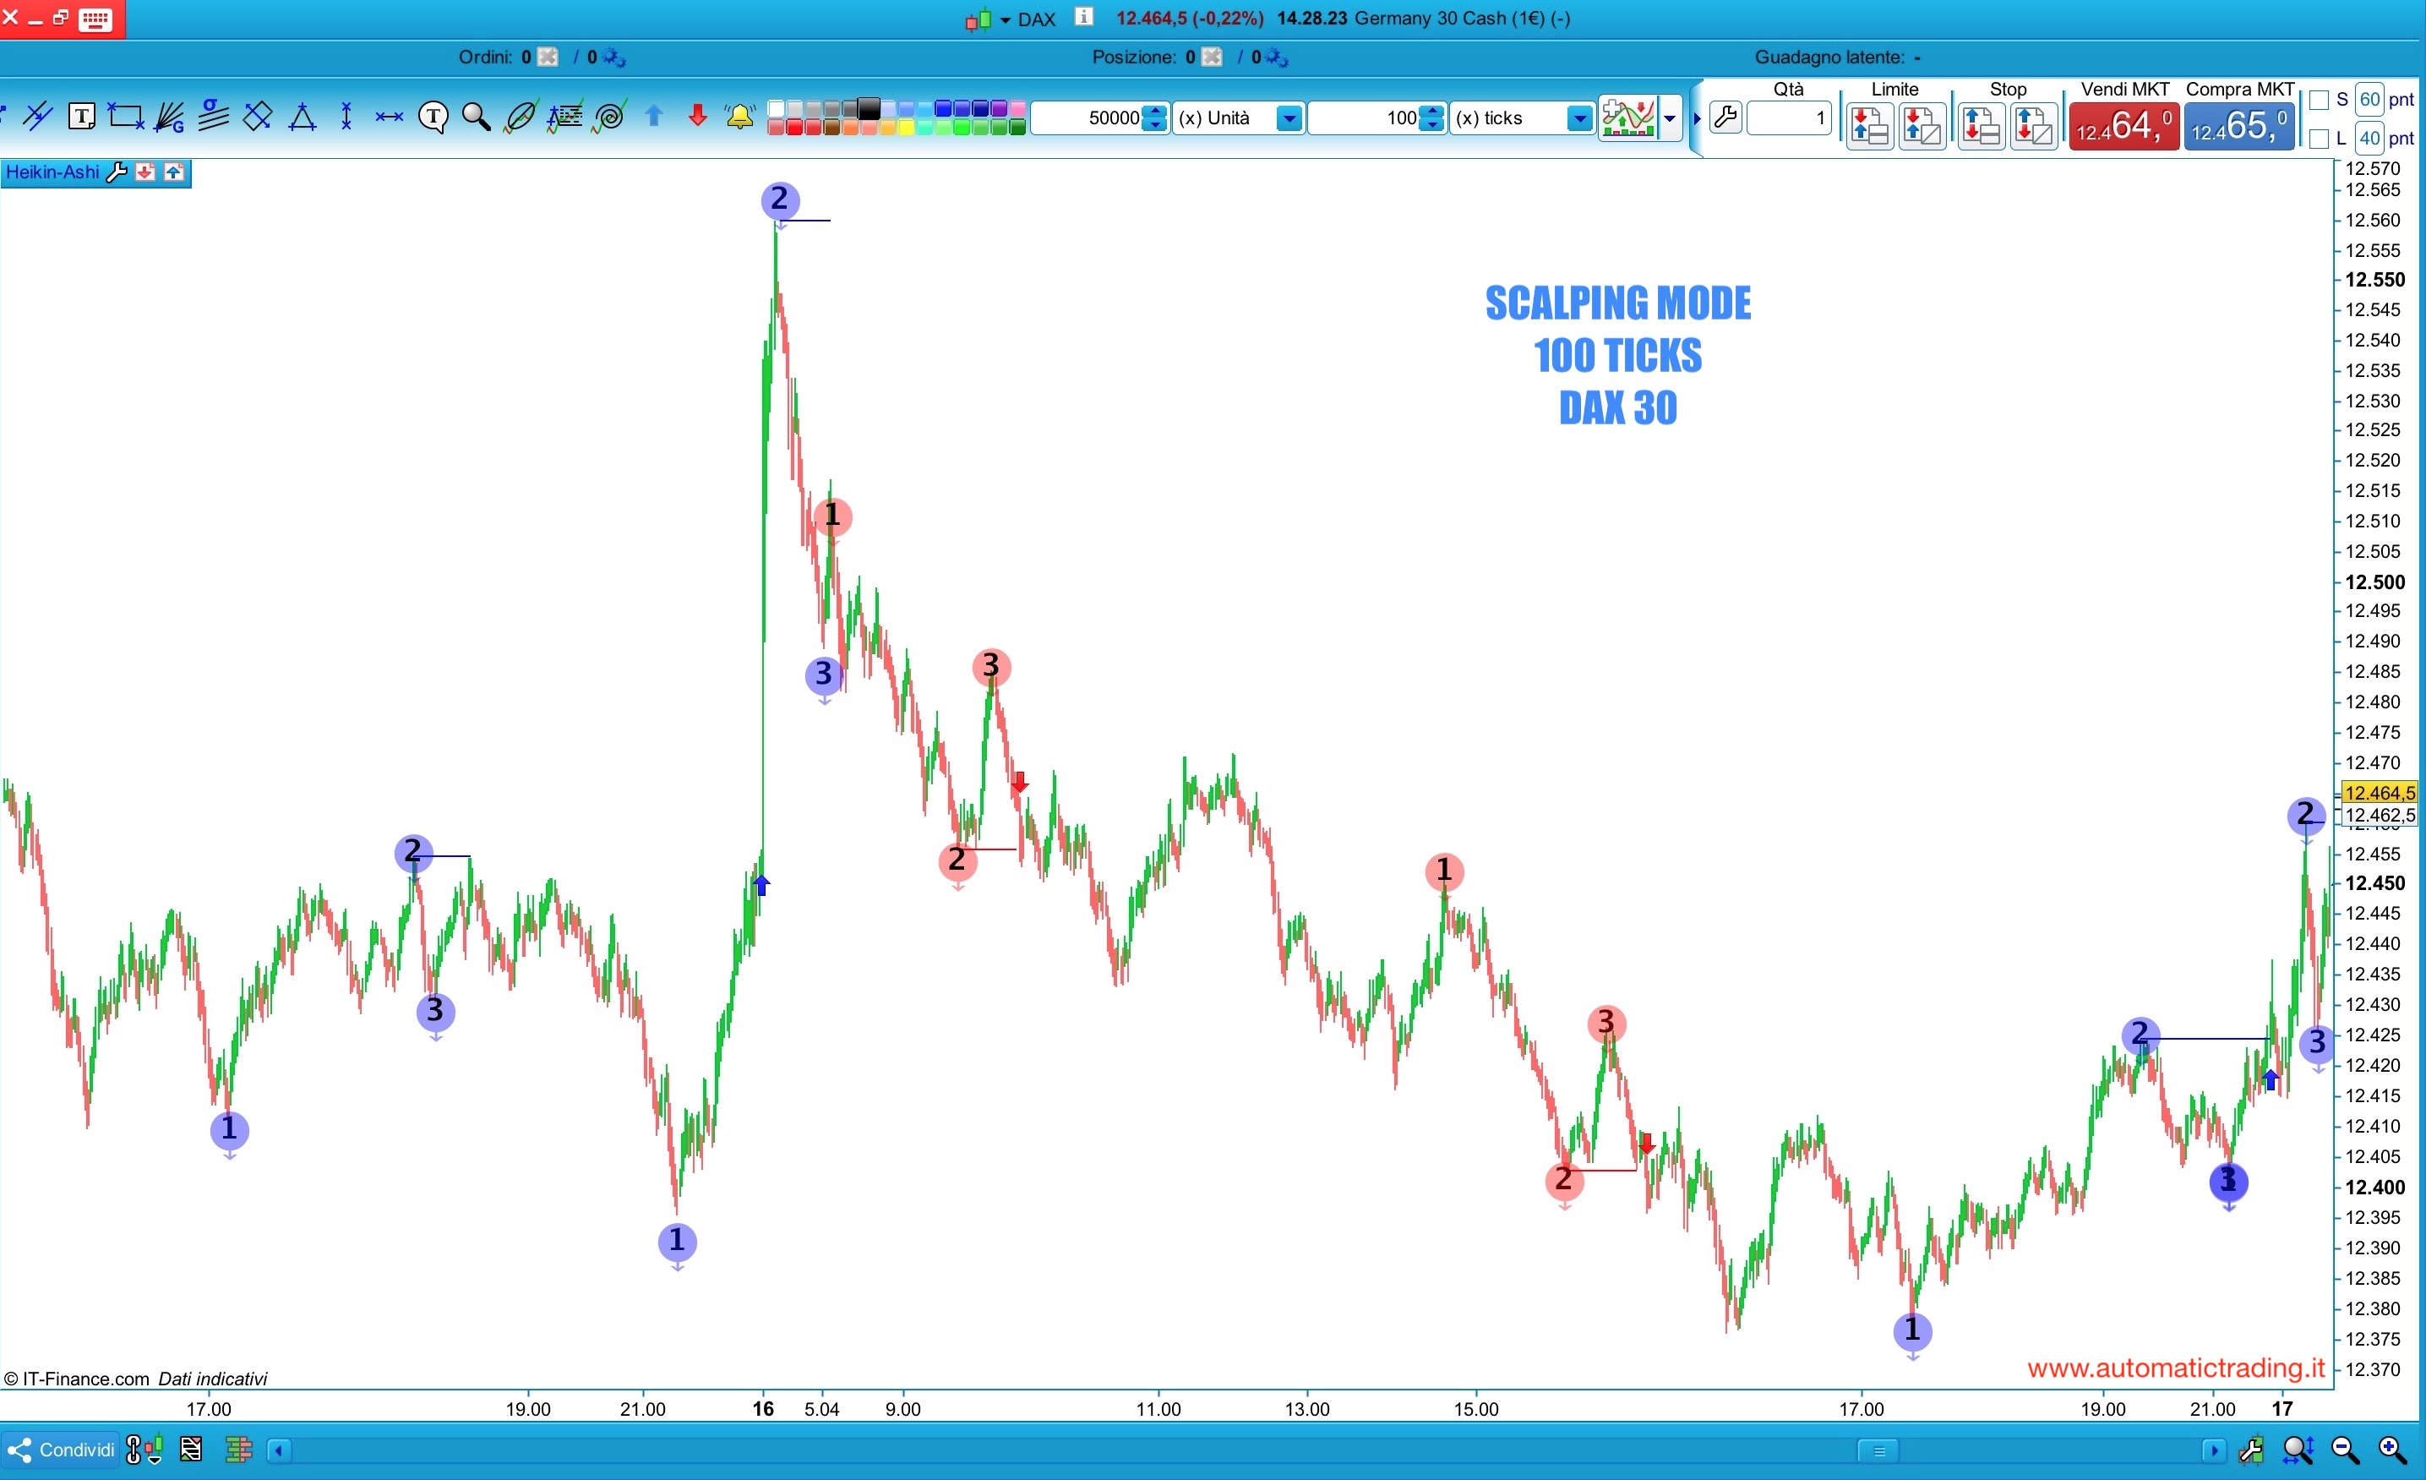Expand the Unità units dropdown
Viewport: 2426px width, 1480px height.
pyautogui.click(x=1289, y=119)
